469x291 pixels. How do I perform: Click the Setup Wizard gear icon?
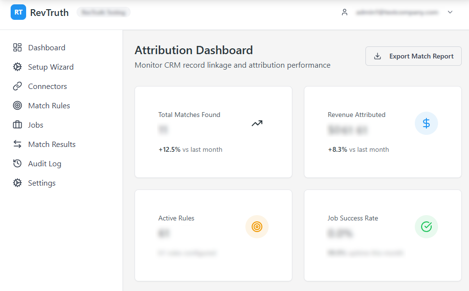[x=17, y=67]
